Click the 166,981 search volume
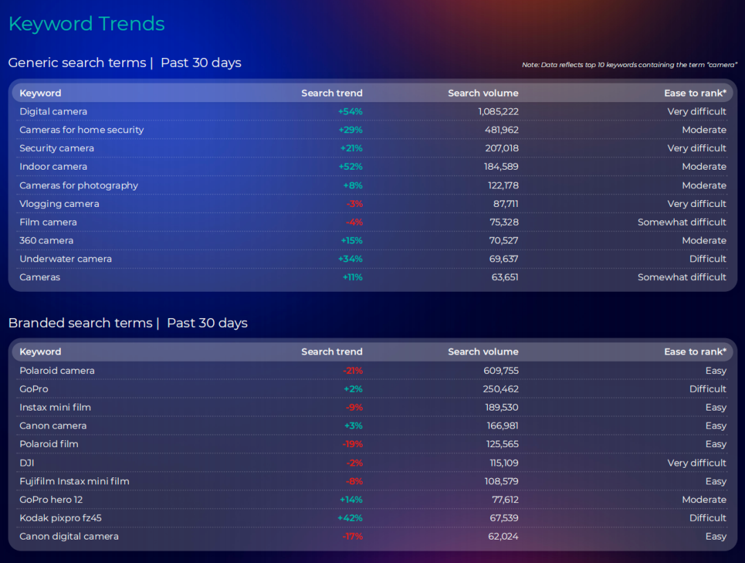The width and height of the screenshot is (745, 563). (x=502, y=426)
